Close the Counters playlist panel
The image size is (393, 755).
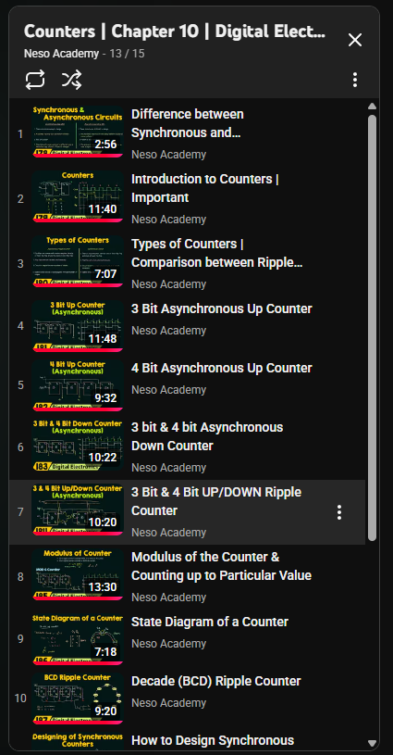355,40
